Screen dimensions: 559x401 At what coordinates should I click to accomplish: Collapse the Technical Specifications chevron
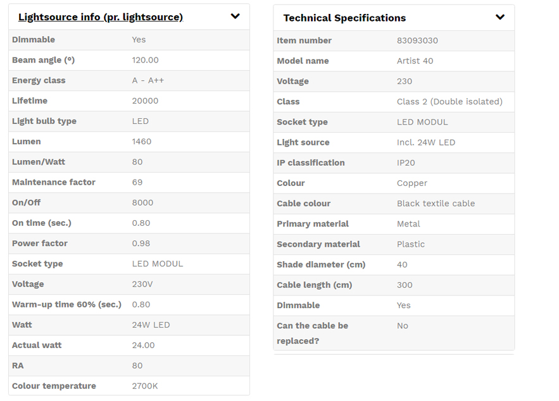pyautogui.click(x=500, y=17)
